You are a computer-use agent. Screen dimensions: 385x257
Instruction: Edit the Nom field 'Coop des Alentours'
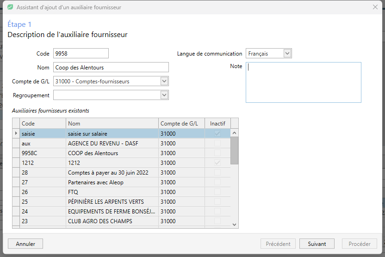tap(111, 67)
